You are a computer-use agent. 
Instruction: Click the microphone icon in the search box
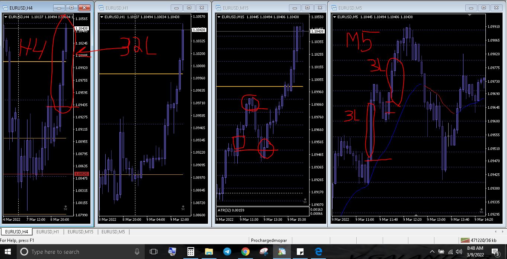[x=137, y=252]
